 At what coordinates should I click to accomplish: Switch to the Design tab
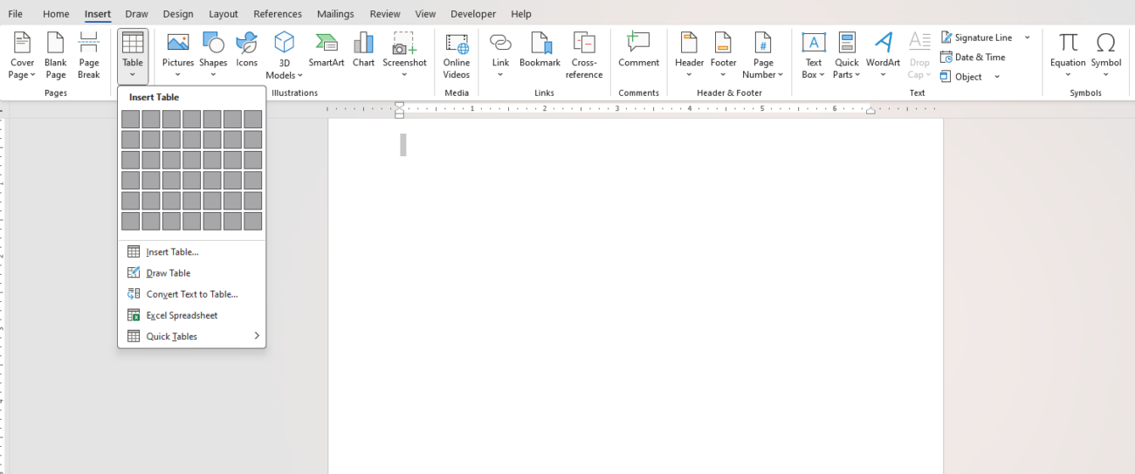tap(178, 14)
